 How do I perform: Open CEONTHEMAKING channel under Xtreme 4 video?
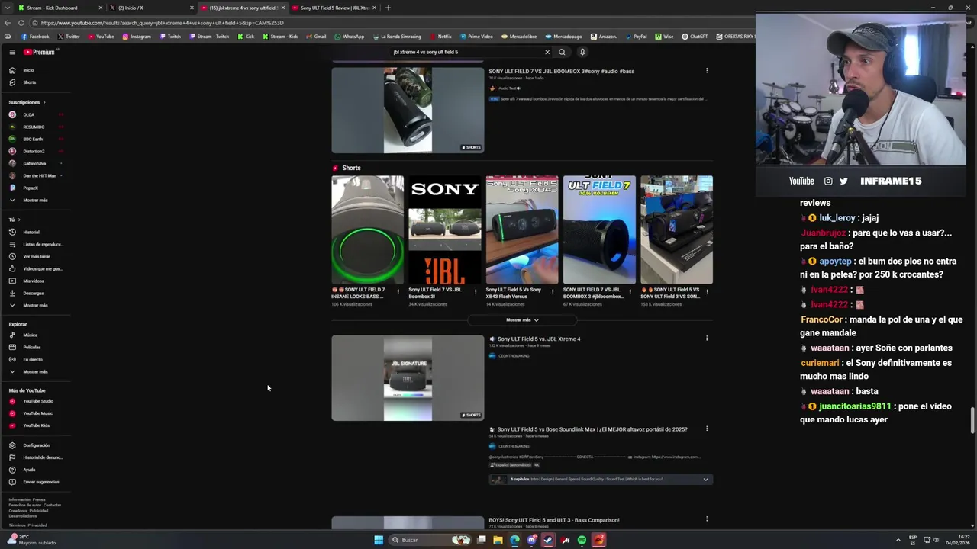click(x=514, y=356)
